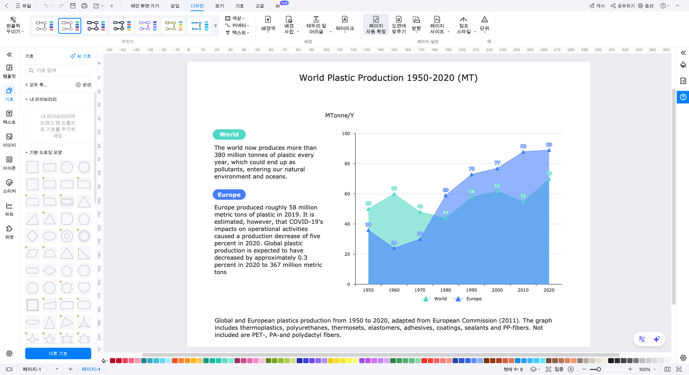Toggle 집중 focus mode in status bar
The image size is (689, 375).
click(x=555, y=369)
